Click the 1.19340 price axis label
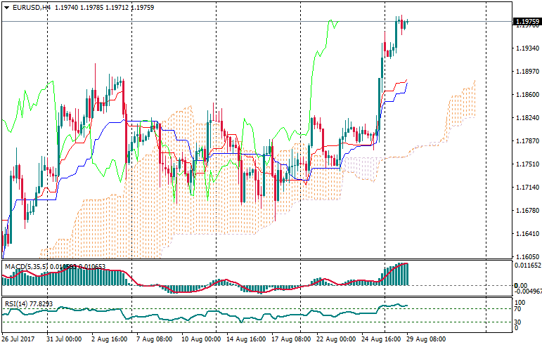Image resolution: width=542 pixels, height=347 pixels. (527, 48)
